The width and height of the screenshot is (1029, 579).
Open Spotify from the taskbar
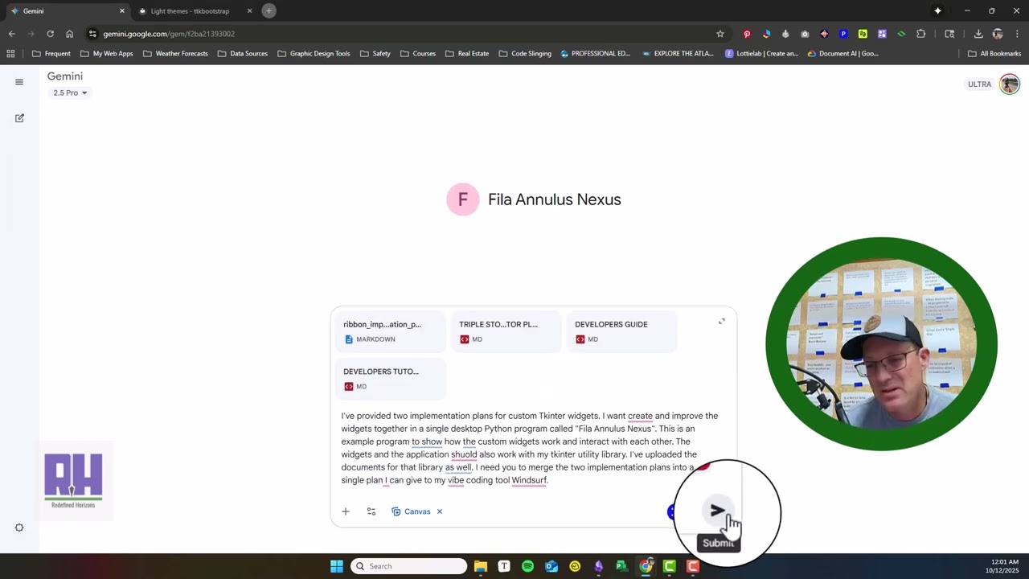coord(527,566)
